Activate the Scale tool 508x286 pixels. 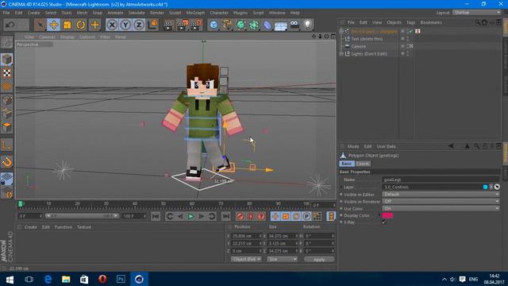pyautogui.click(x=67, y=25)
